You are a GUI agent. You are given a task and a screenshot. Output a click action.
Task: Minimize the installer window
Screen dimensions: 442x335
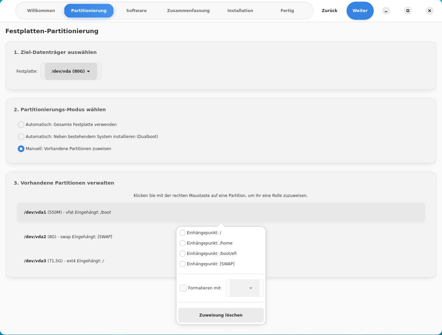[386, 11]
